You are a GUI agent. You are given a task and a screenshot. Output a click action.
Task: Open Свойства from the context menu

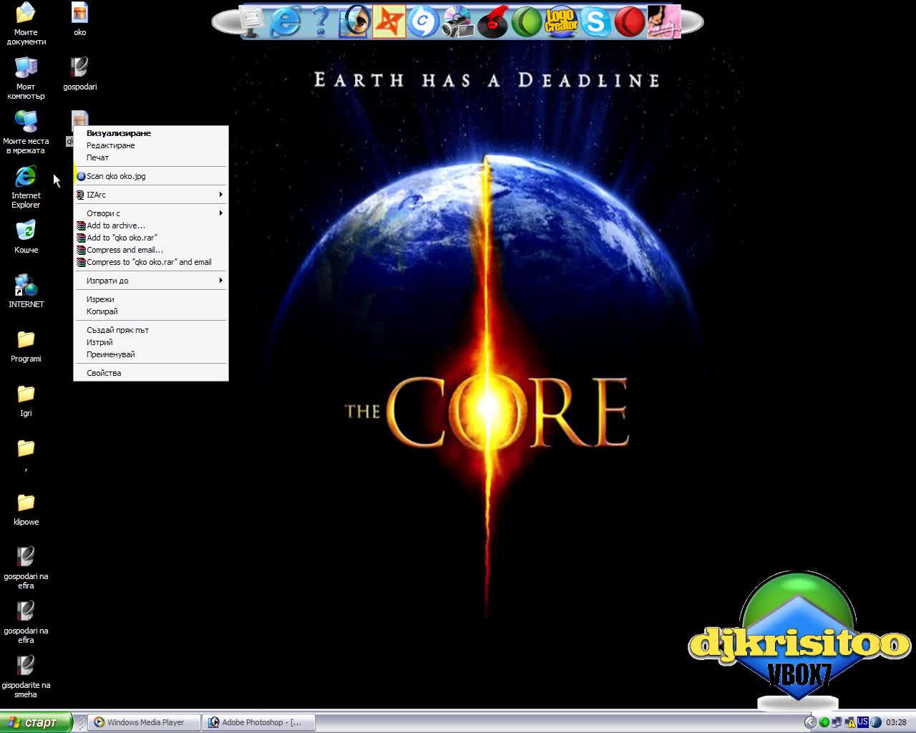(151, 373)
